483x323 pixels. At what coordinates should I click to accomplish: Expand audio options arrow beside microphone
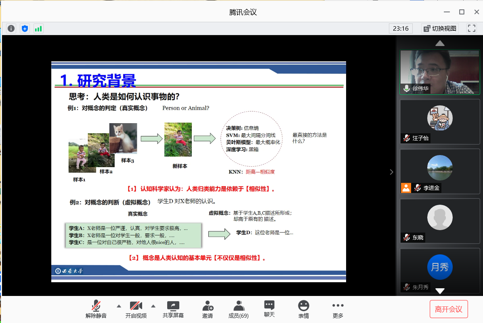pyautogui.click(x=119, y=306)
